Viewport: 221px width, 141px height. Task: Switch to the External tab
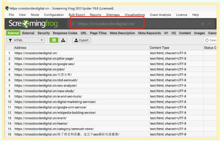[x=28, y=33]
